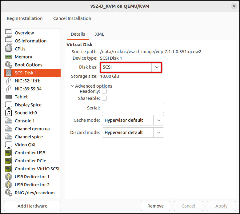Click the Remove button
The height and width of the screenshot is (214, 240).
click(155, 206)
